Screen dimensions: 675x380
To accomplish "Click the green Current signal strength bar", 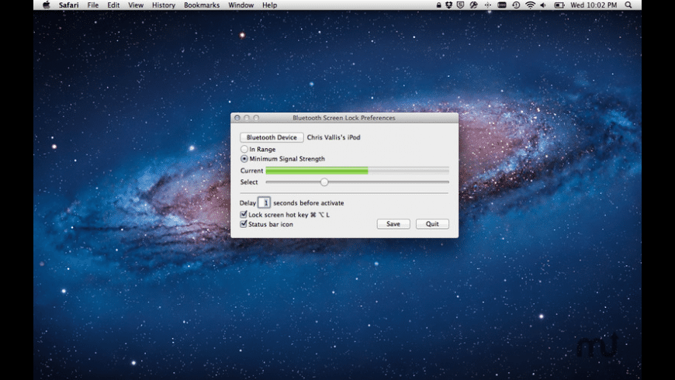I will (317, 171).
